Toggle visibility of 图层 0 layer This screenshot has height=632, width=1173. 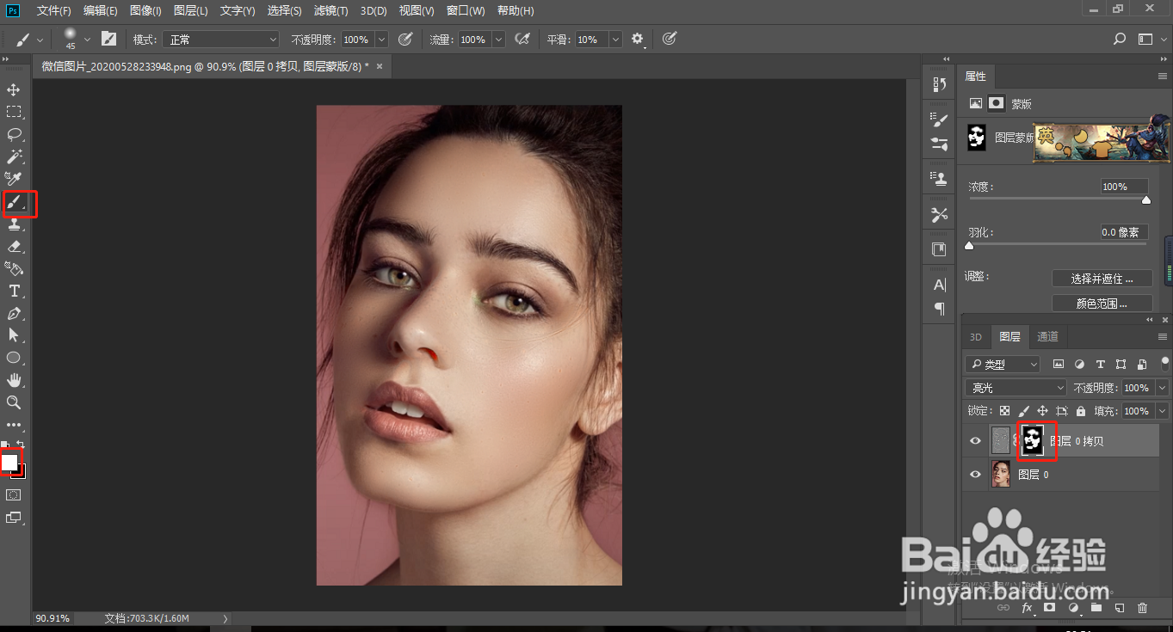(x=975, y=474)
